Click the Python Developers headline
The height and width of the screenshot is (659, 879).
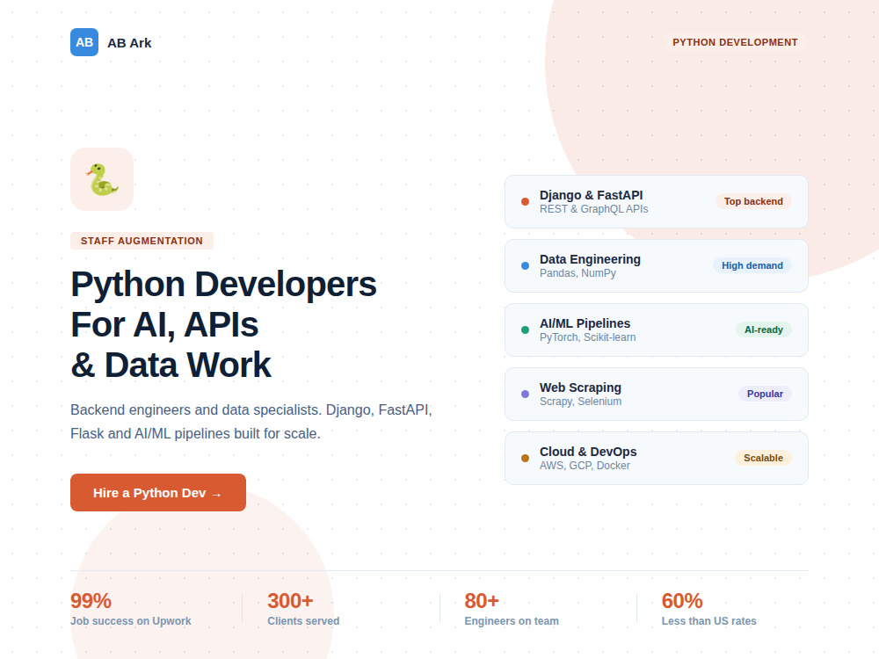pos(223,324)
